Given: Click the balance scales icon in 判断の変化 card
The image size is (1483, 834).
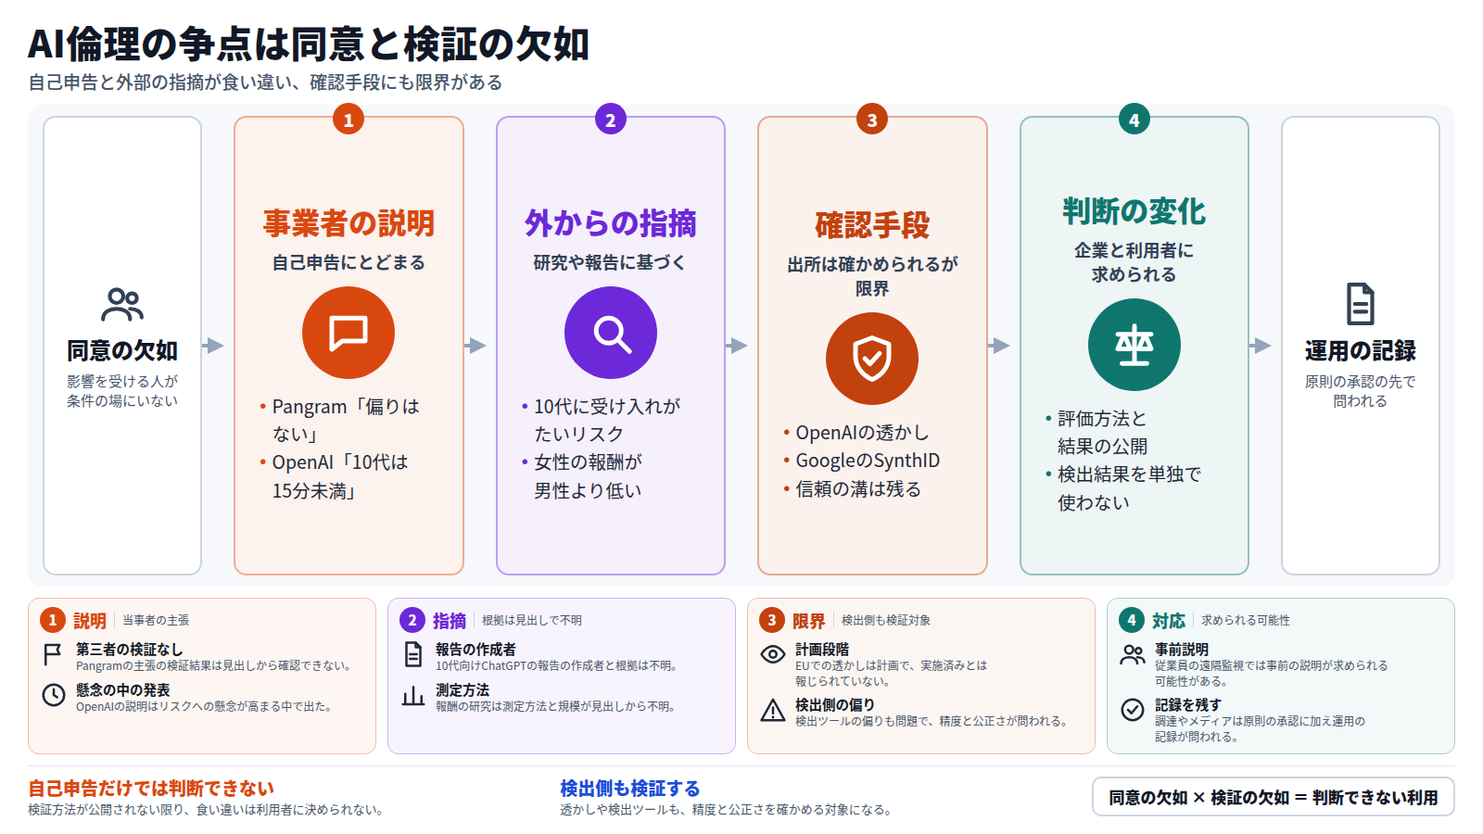Looking at the screenshot, I should click(x=1134, y=345).
